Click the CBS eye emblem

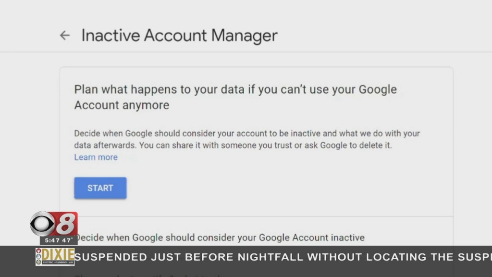coord(42,223)
